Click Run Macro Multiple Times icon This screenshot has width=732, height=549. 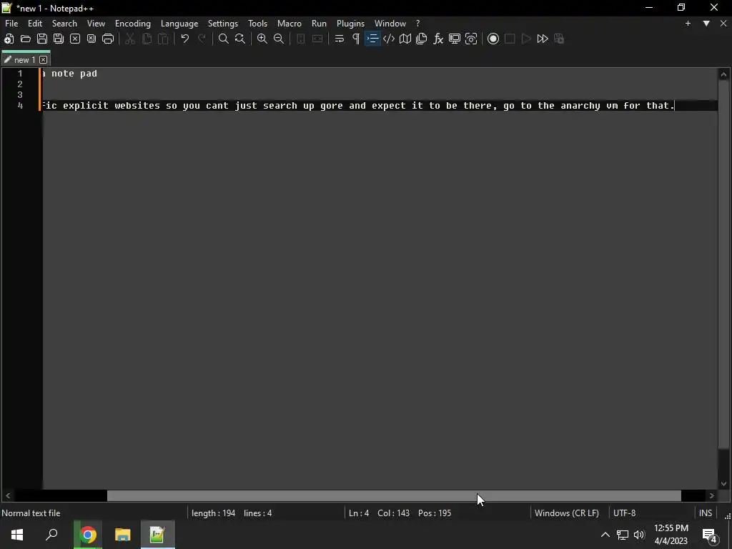[543, 39]
